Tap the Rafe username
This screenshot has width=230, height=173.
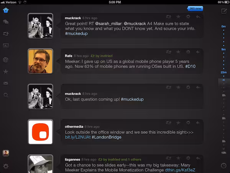pos(69,56)
